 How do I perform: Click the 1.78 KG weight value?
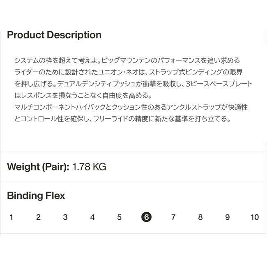point(89,167)
